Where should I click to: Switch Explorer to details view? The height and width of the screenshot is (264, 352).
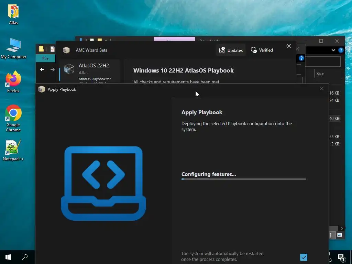(x=331, y=235)
